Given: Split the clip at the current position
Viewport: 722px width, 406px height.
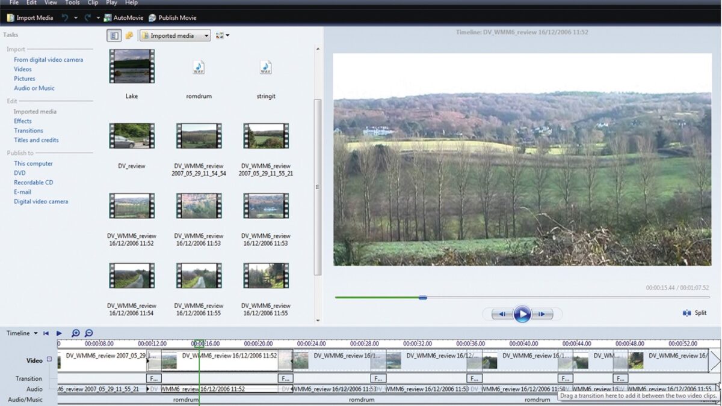Looking at the screenshot, I should click(x=695, y=313).
